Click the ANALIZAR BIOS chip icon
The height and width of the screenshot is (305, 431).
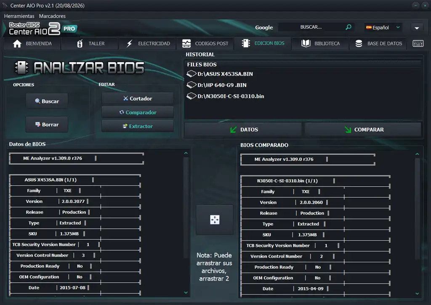click(21, 68)
